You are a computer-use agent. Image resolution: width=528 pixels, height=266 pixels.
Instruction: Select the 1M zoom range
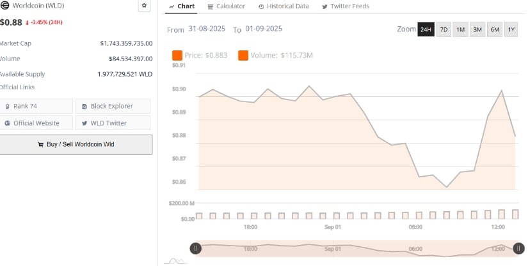click(460, 29)
